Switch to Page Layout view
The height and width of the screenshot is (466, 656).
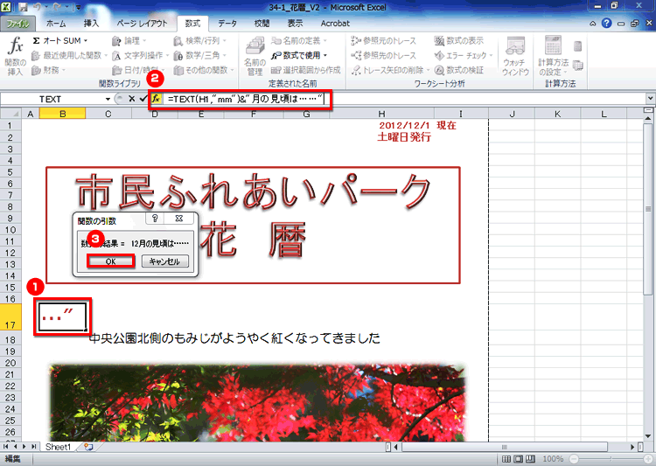click(x=519, y=459)
